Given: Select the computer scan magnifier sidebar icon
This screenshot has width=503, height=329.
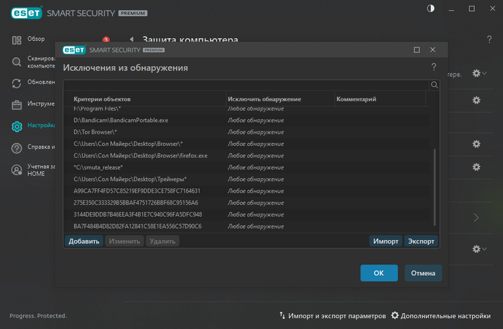Looking at the screenshot, I should pyautogui.click(x=17, y=62).
